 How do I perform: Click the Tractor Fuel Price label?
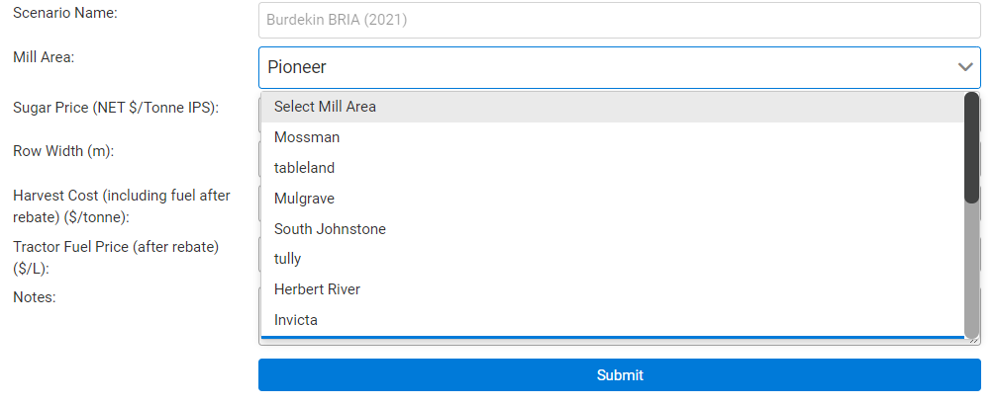[x=115, y=256]
